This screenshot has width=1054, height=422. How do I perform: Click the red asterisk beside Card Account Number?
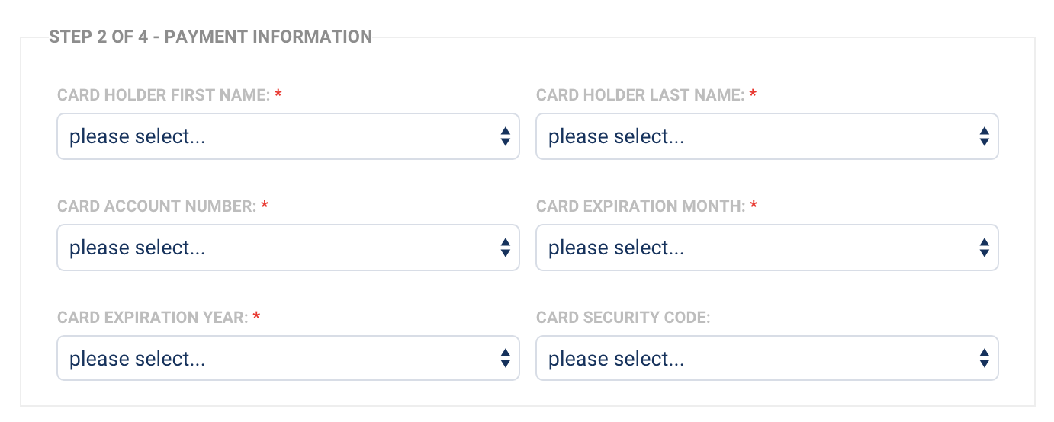point(265,206)
